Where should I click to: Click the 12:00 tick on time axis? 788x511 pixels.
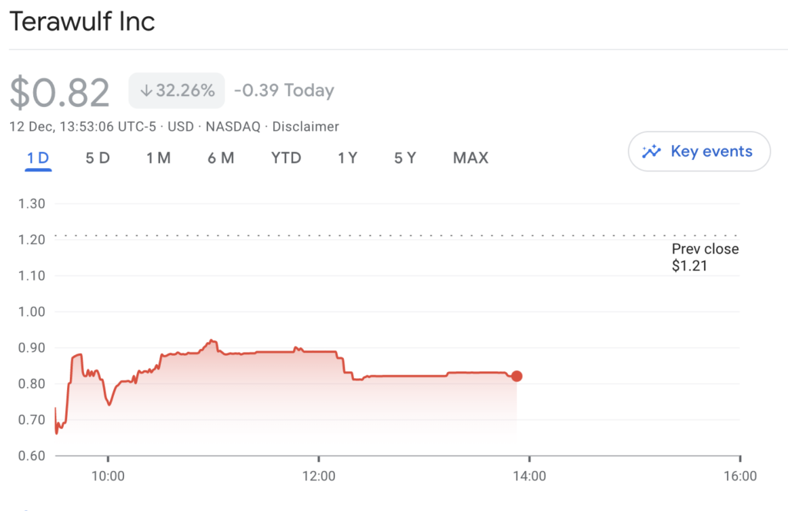319,476
